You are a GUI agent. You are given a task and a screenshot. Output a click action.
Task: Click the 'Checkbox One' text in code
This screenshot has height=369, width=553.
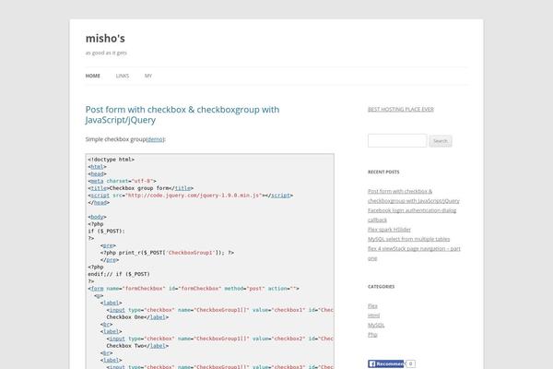(125, 317)
